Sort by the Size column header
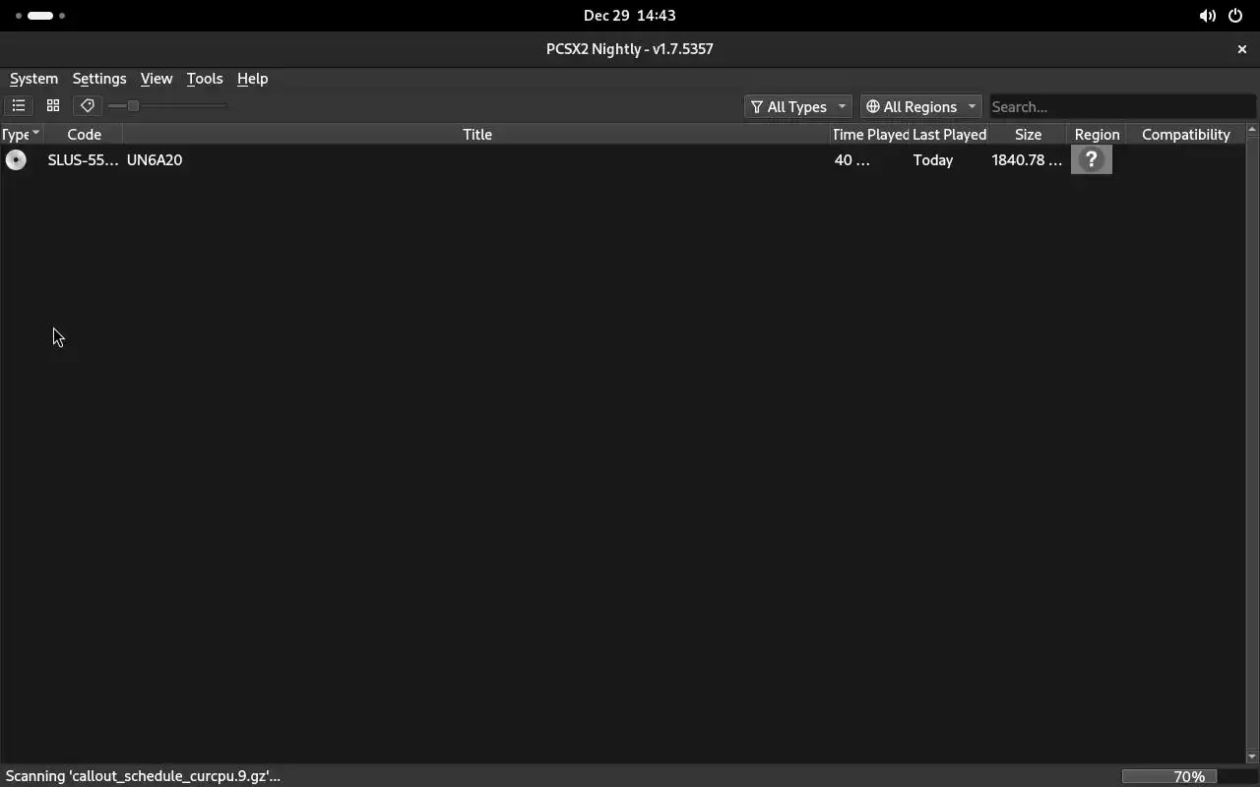This screenshot has width=1260, height=787. (1028, 134)
